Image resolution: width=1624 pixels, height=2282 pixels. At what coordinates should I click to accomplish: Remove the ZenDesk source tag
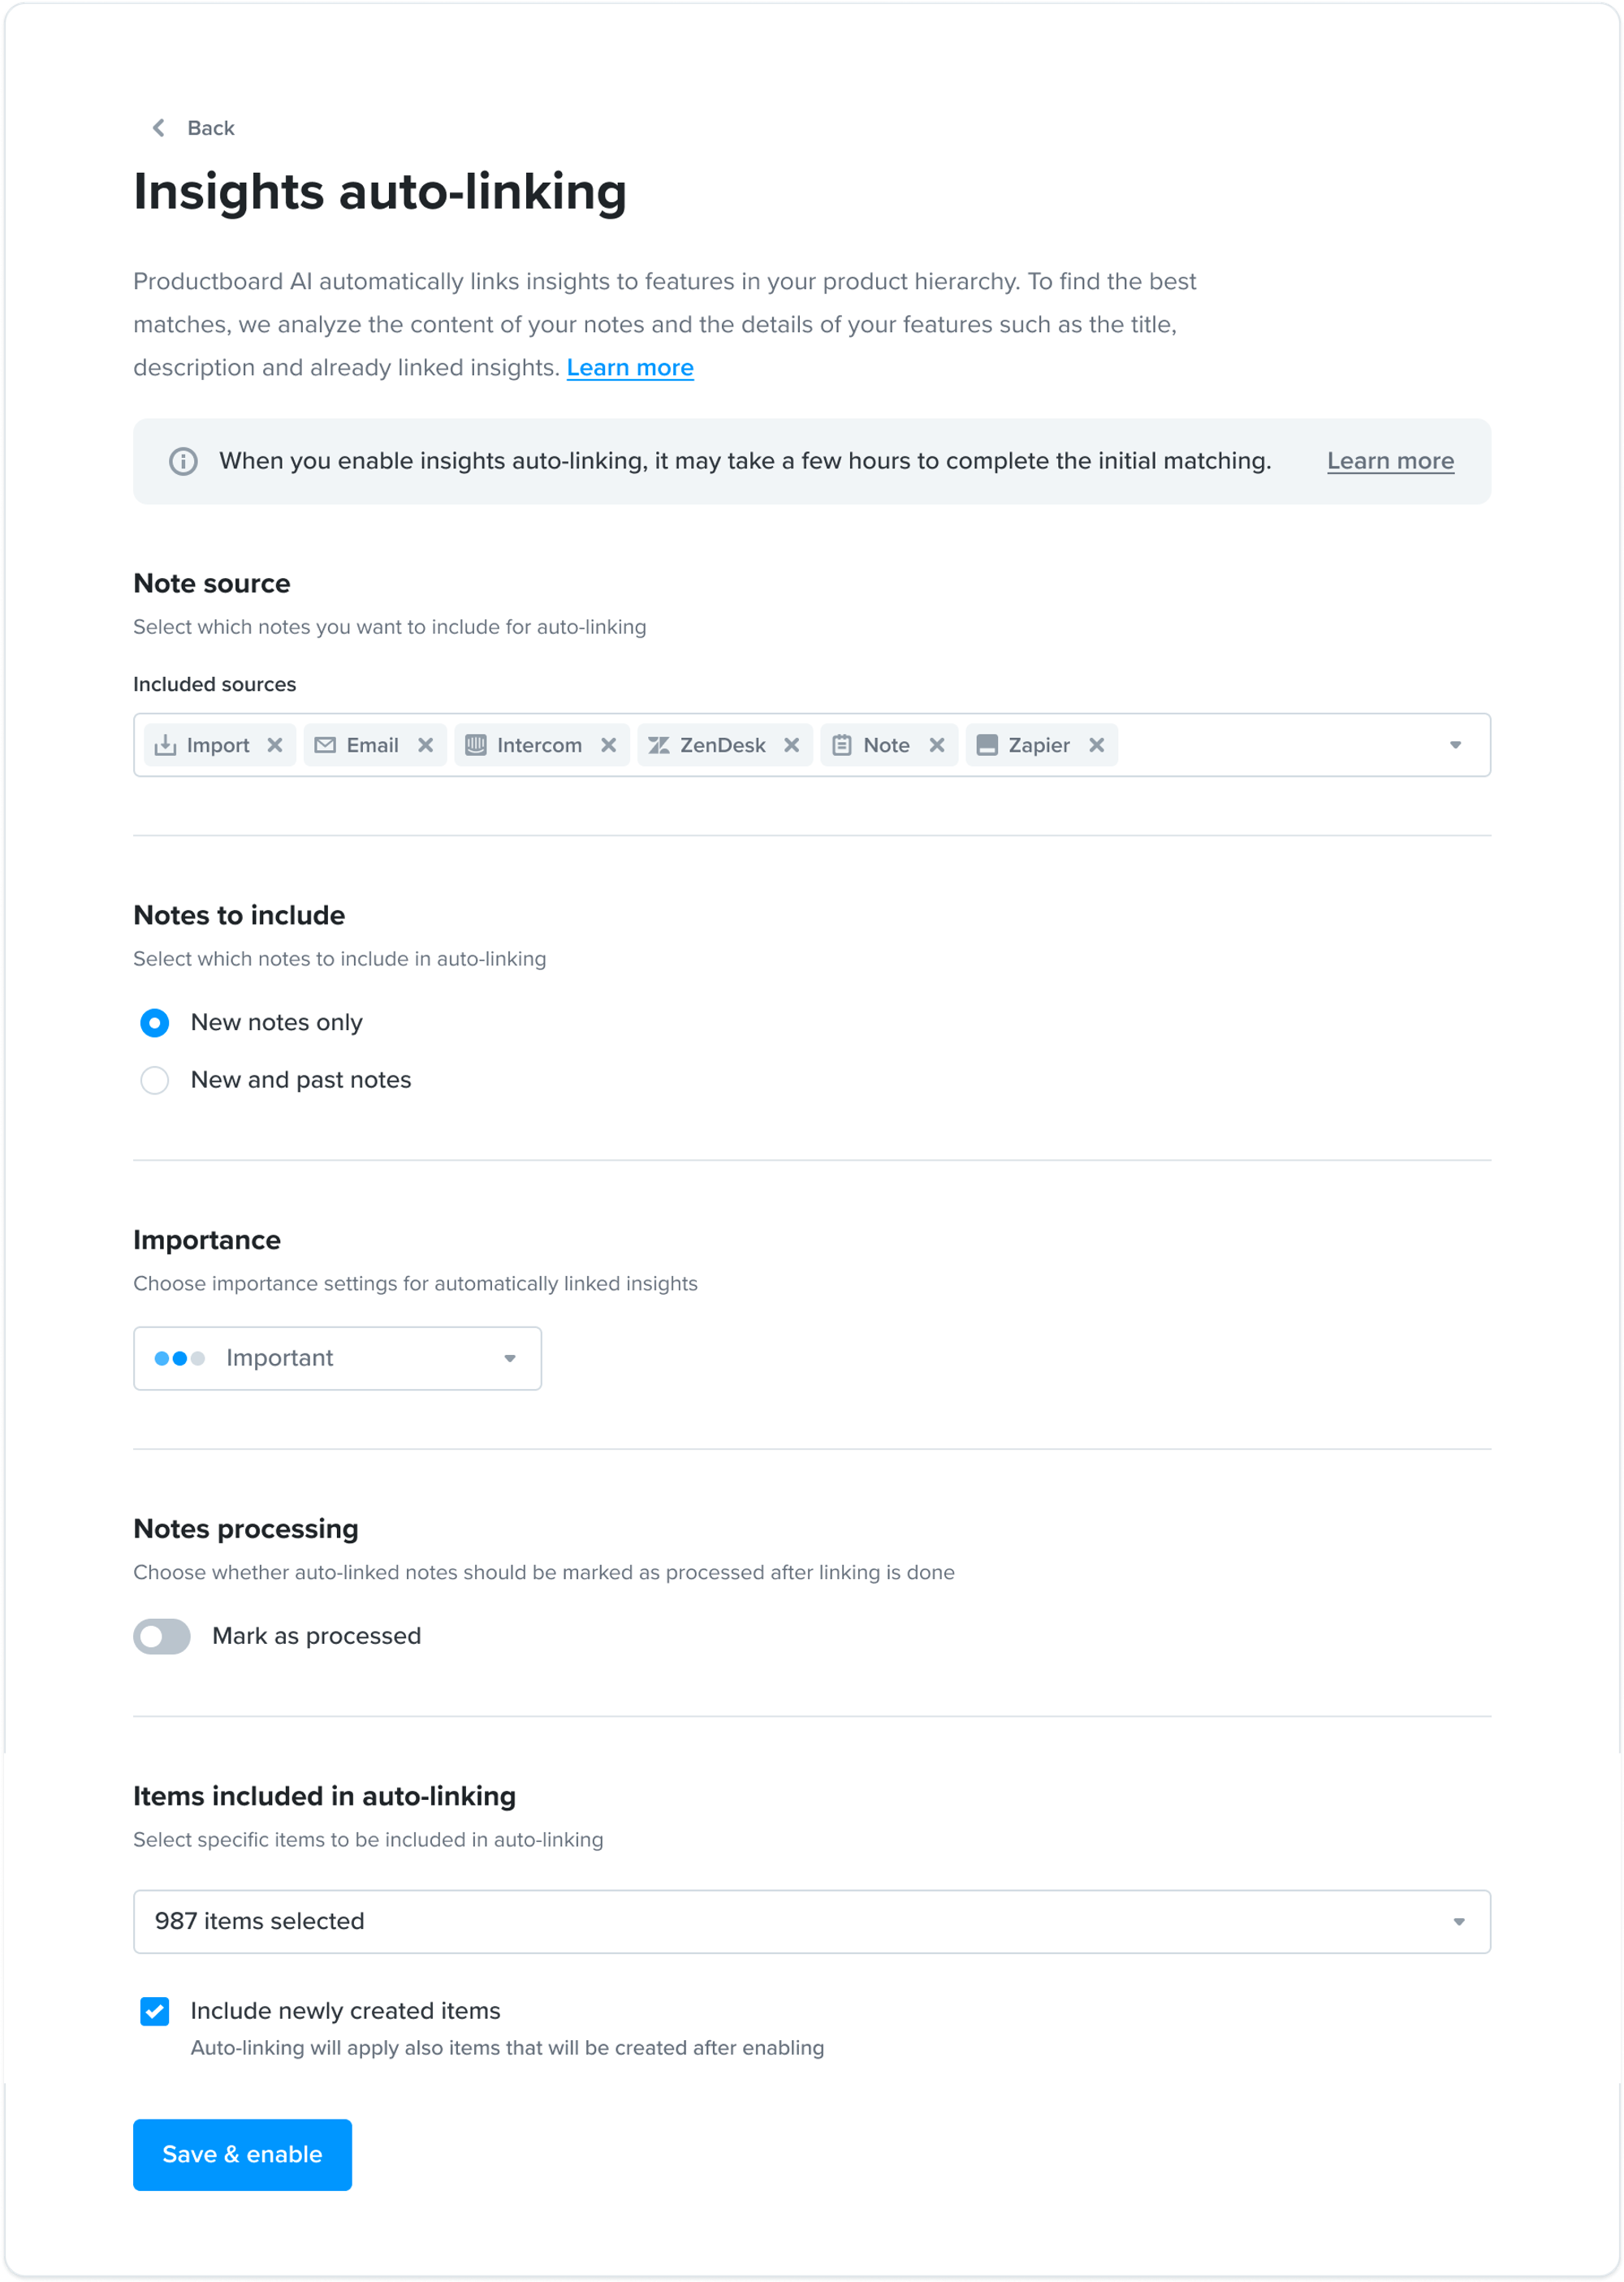[791, 744]
